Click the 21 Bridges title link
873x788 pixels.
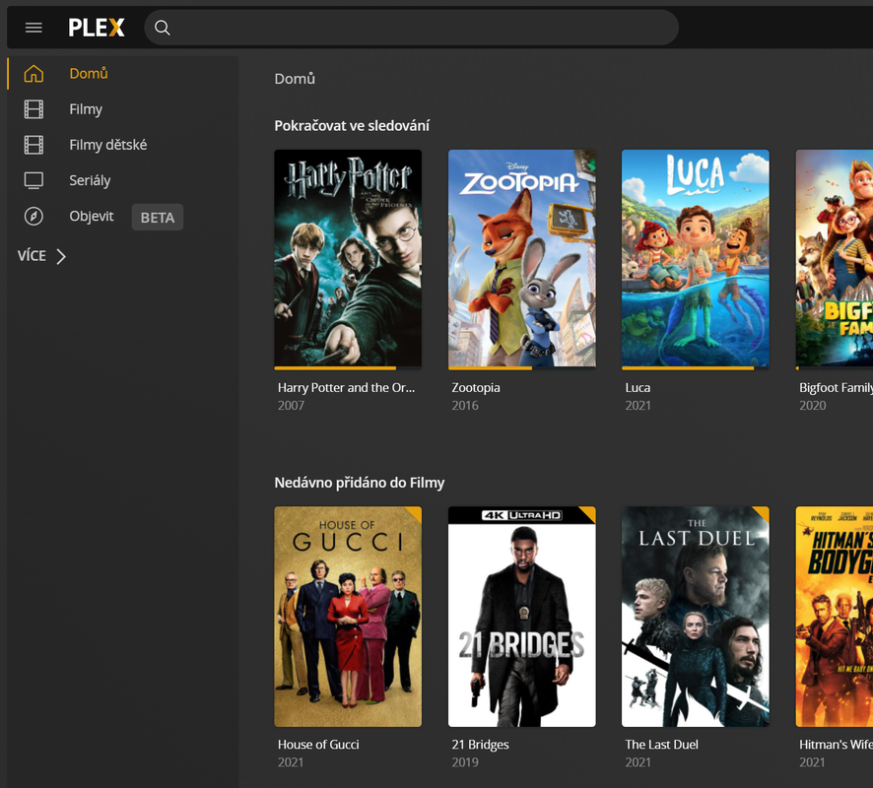(480, 744)
